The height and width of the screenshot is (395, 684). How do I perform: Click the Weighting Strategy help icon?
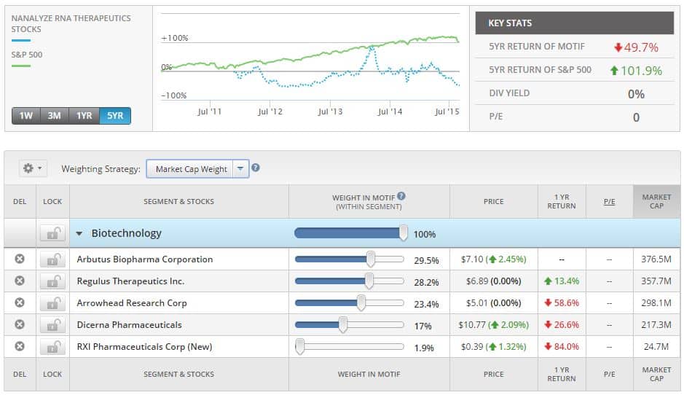pyautogui.click(x=256, y=168)
